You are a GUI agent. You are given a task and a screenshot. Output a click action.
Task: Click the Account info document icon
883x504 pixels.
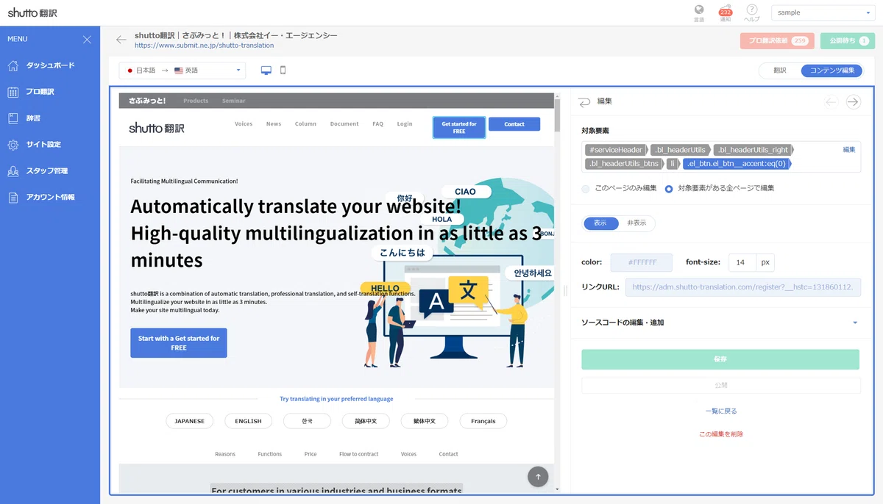pyautogui.click(x=13, y=198)
